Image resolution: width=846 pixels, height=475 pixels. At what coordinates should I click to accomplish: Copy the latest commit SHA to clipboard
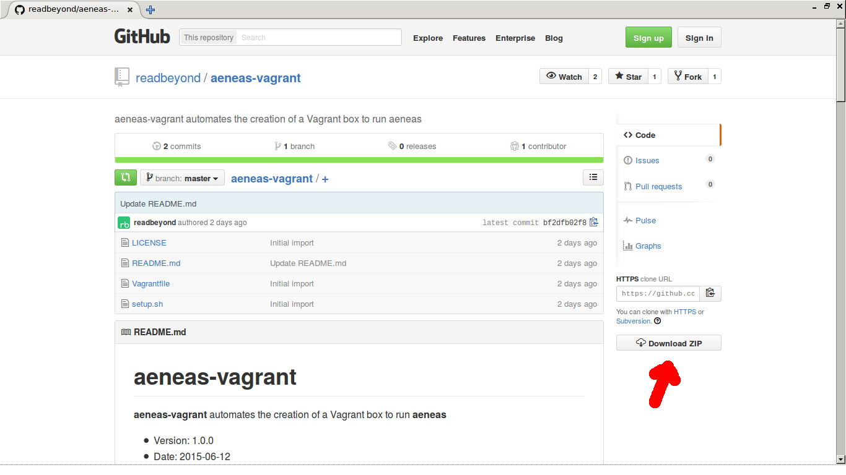[594, 222]
